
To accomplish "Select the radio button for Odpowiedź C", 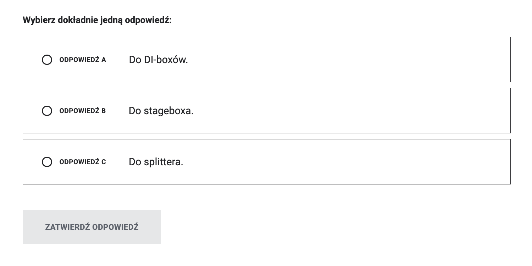I will (47, 162).
